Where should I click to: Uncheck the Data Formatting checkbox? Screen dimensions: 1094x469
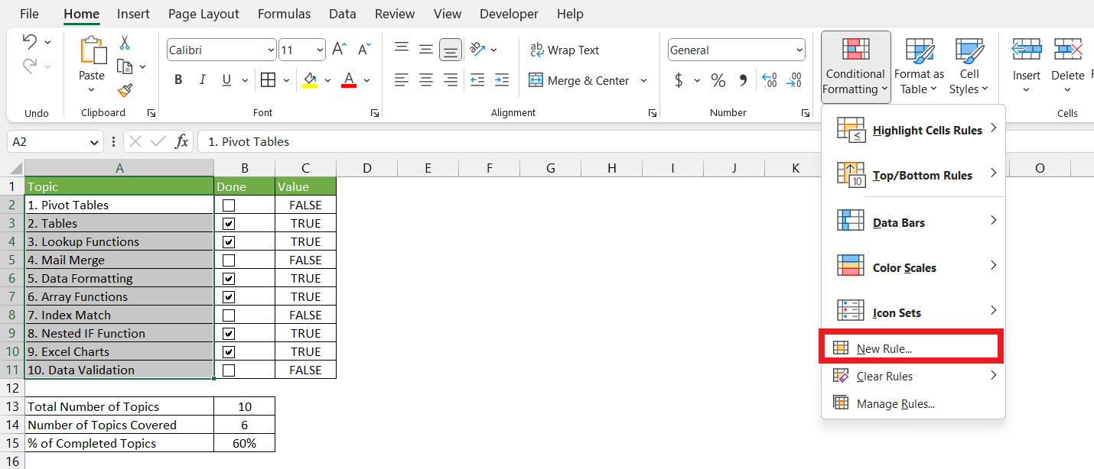click(x=229, y=278)
